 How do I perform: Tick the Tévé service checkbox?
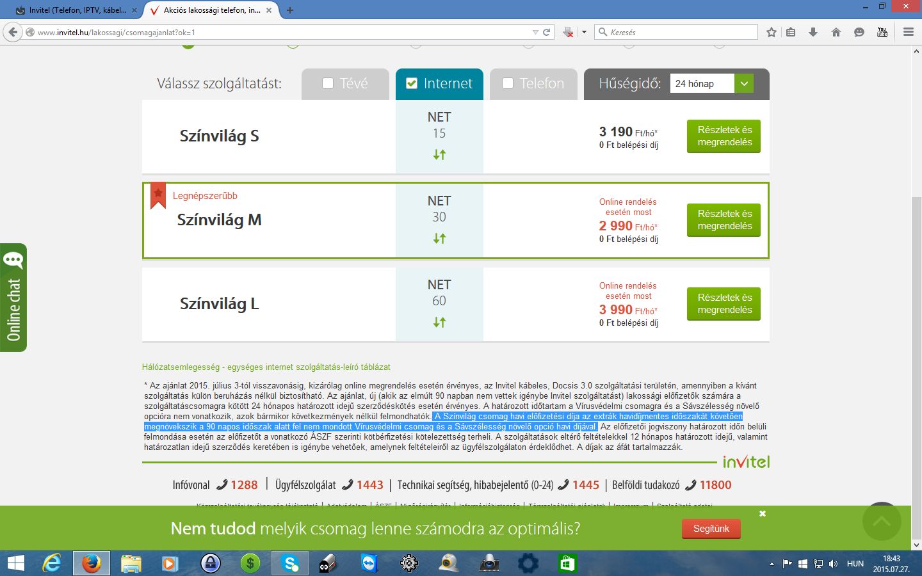[328, 83]
